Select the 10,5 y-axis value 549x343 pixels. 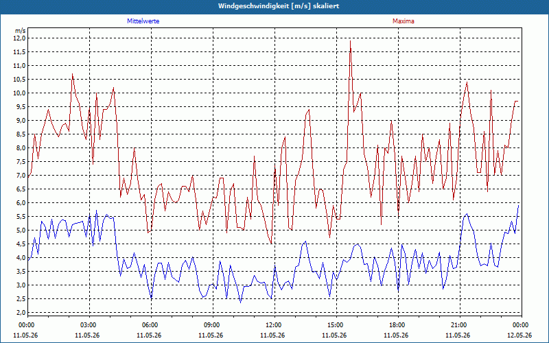coord(19,79)
